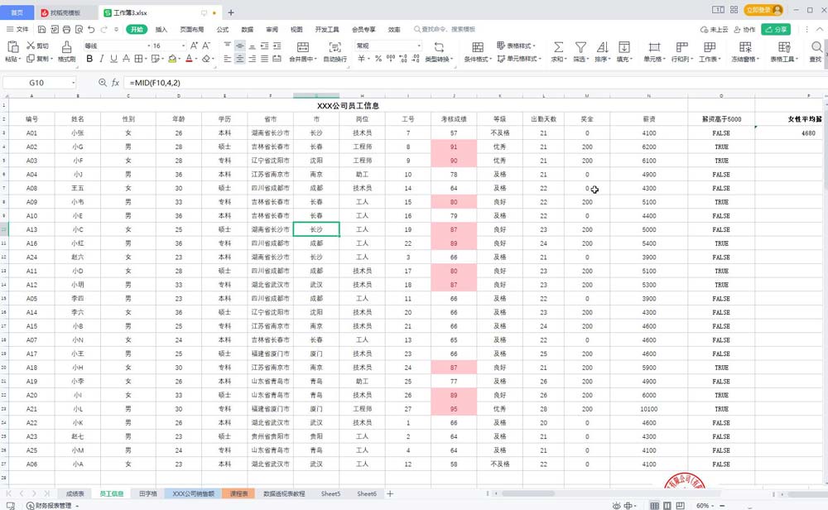Toggle Underline formatting
The height and width of the screenshot is (510, 828).
click(113, 59)
